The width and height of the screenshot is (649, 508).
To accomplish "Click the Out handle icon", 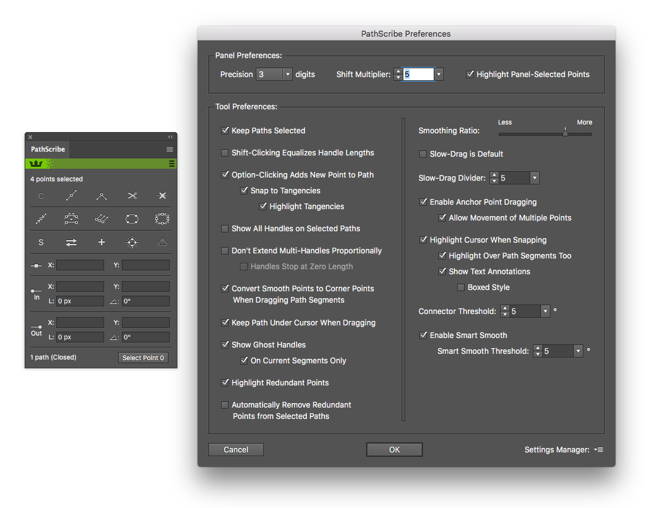I will (x=37, y=329).
